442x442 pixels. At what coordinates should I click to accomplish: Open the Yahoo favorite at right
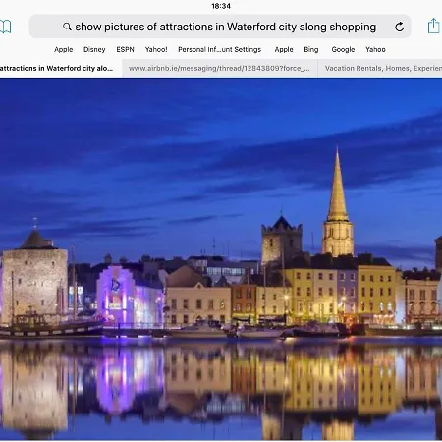(x=375, y=49)
